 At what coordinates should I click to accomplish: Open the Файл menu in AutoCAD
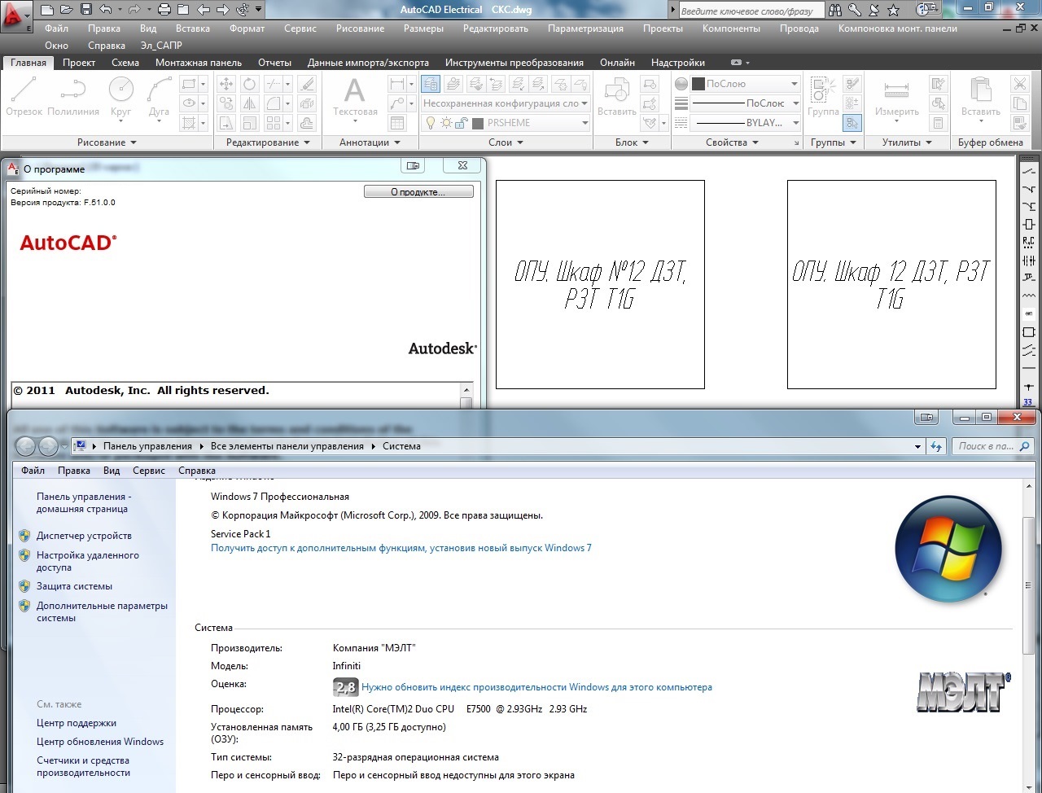[x=56, y=28]
